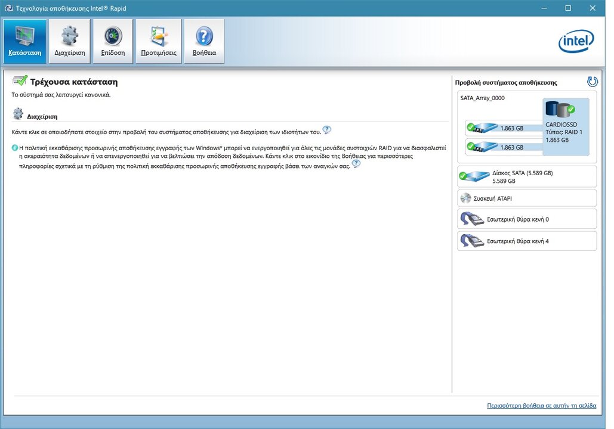Image resolution: width=614 pixels, height=429 pixels.
Task: Switch to the Διαχείριση toolbar tab
Action: pos(70,41)
